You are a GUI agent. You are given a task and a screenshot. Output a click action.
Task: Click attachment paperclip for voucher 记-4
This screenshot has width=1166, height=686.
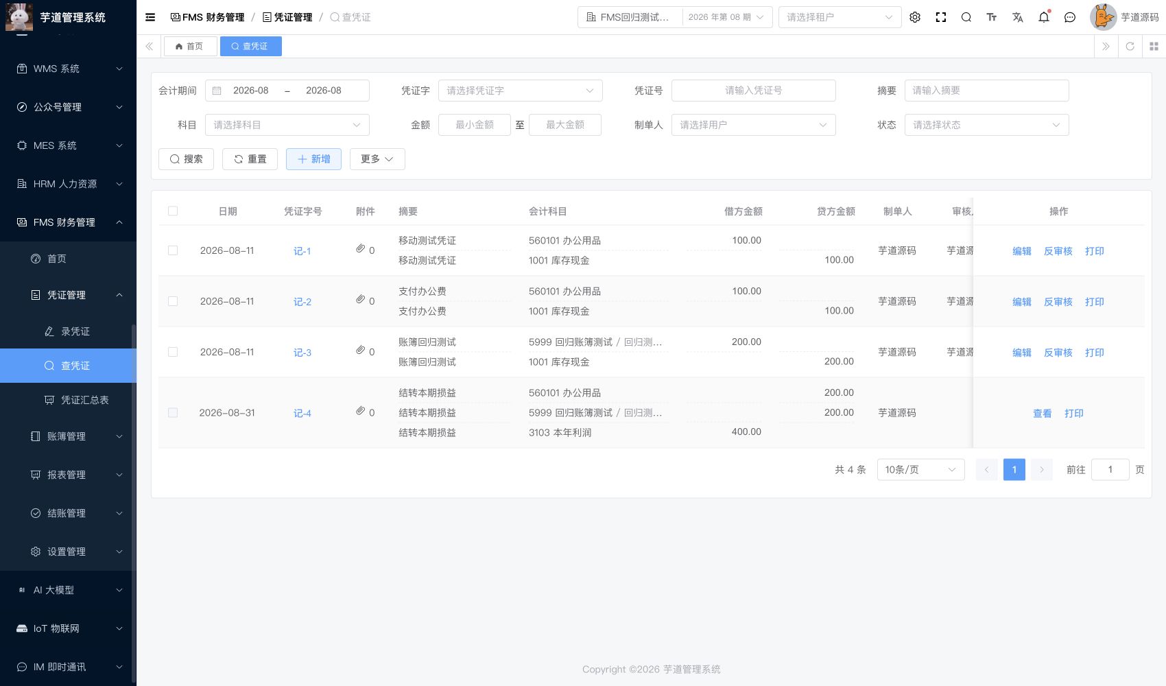coord(360,410)
